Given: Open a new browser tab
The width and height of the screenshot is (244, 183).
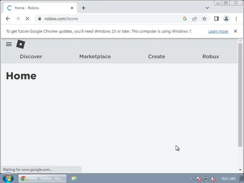Looking at the screenshot, I should [x=84, y=8].
